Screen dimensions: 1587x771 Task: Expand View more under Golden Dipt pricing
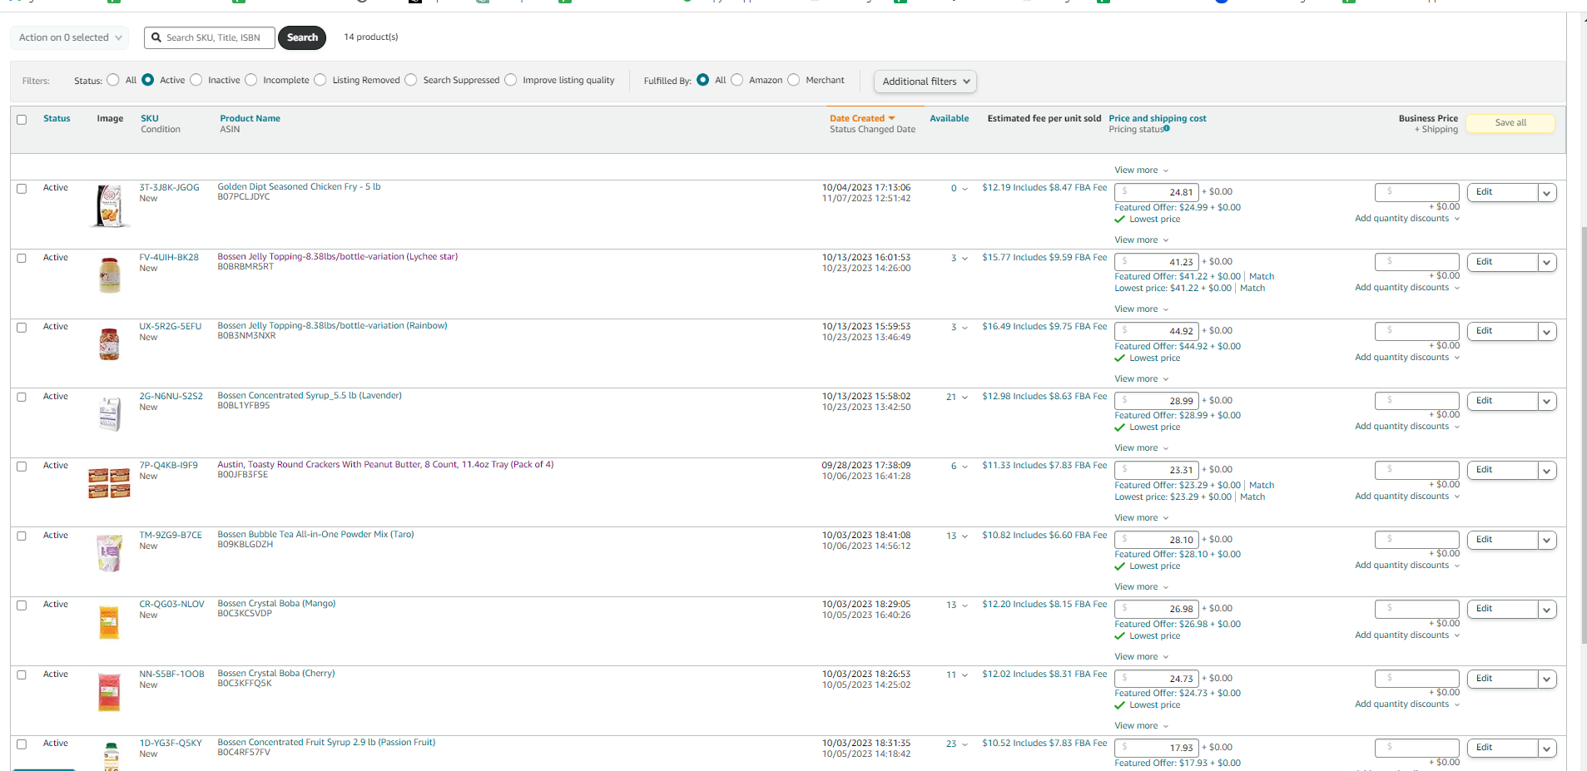1142,240
